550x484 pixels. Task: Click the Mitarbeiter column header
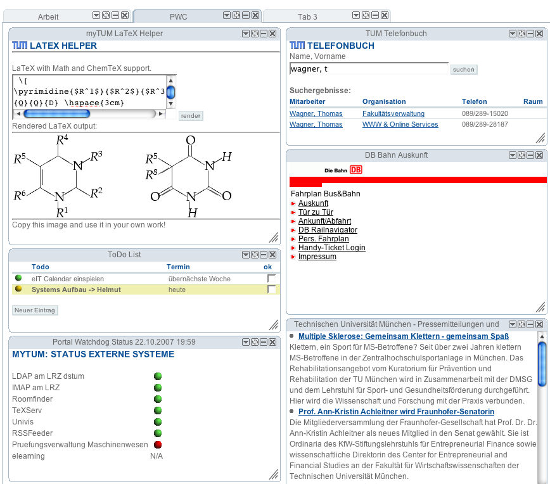[x=307, y=101]
